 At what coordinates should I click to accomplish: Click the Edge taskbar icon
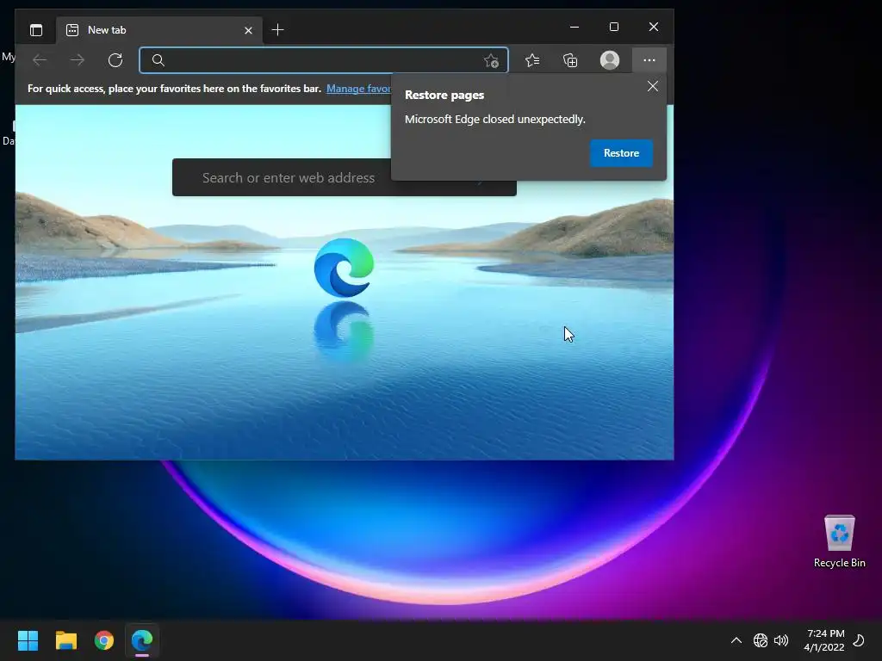pyautogui.click(x=142, y=640)
